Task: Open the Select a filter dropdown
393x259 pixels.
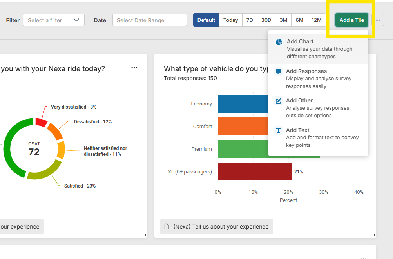Action: point(53,20)
